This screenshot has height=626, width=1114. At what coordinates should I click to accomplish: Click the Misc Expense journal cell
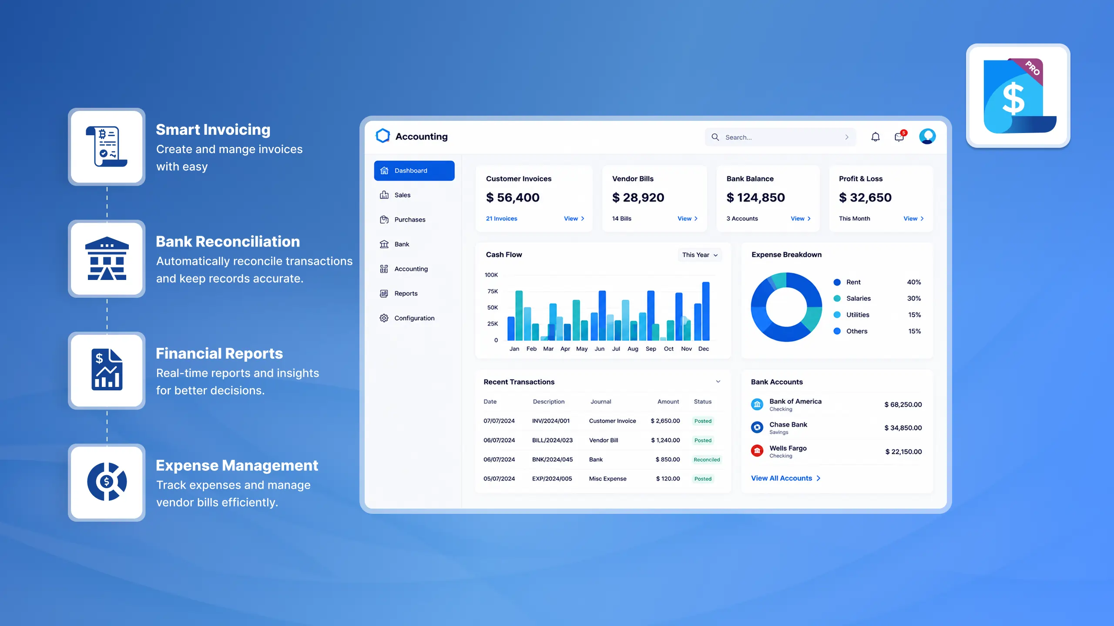click(607, 479)
